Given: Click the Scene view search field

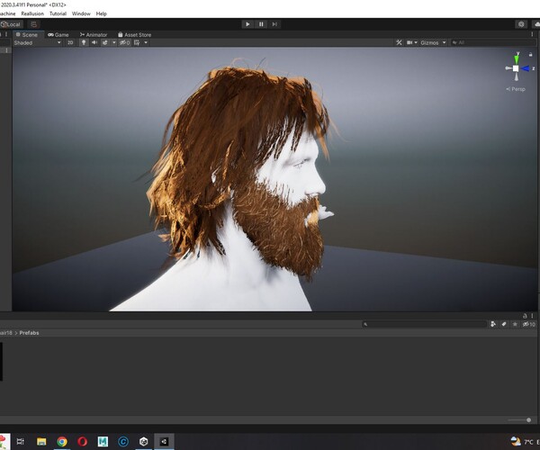Looking at the screenshot, I should coord(492,42).
